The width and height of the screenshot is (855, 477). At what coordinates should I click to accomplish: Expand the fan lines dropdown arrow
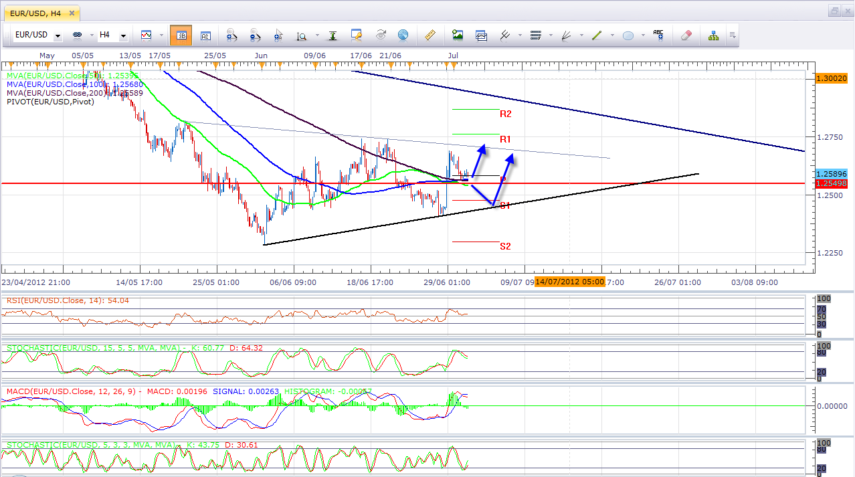point(581,35)
